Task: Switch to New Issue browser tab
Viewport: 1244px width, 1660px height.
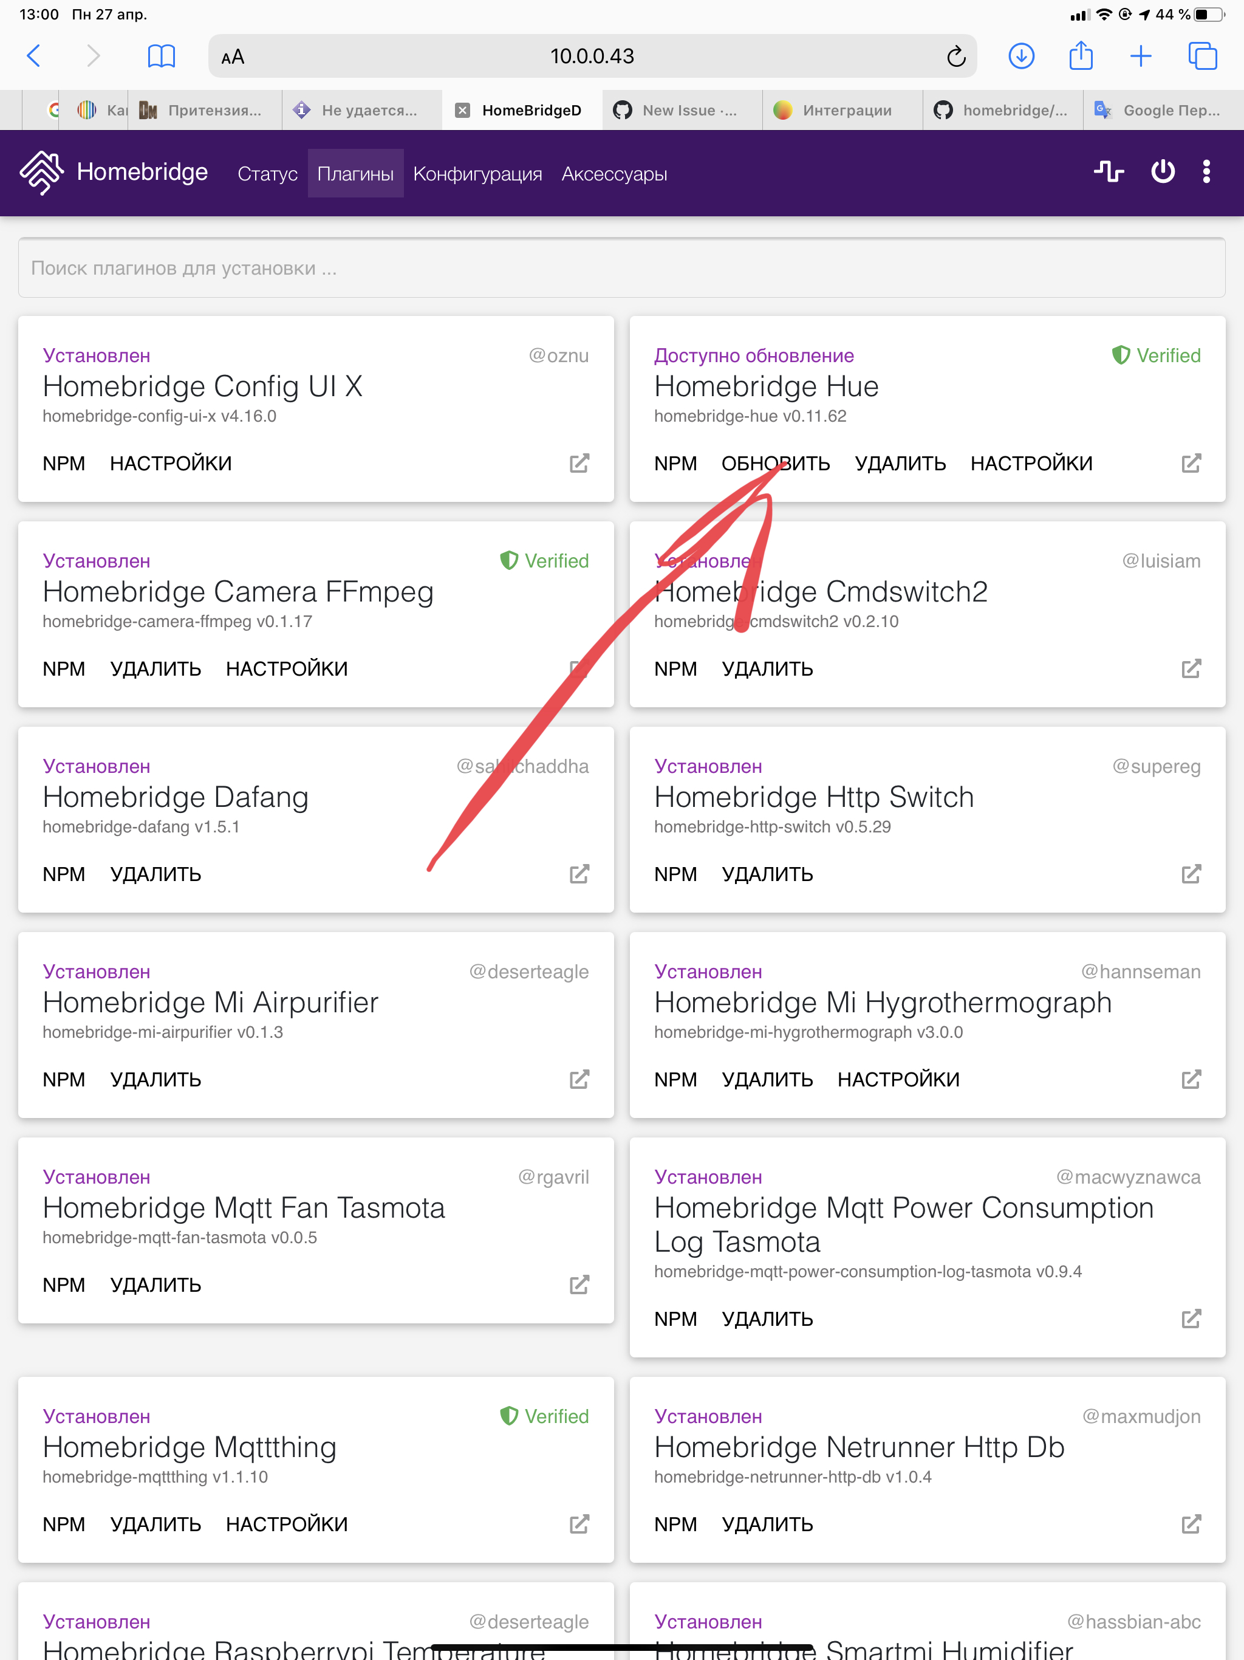Action: tap(682, 111)
